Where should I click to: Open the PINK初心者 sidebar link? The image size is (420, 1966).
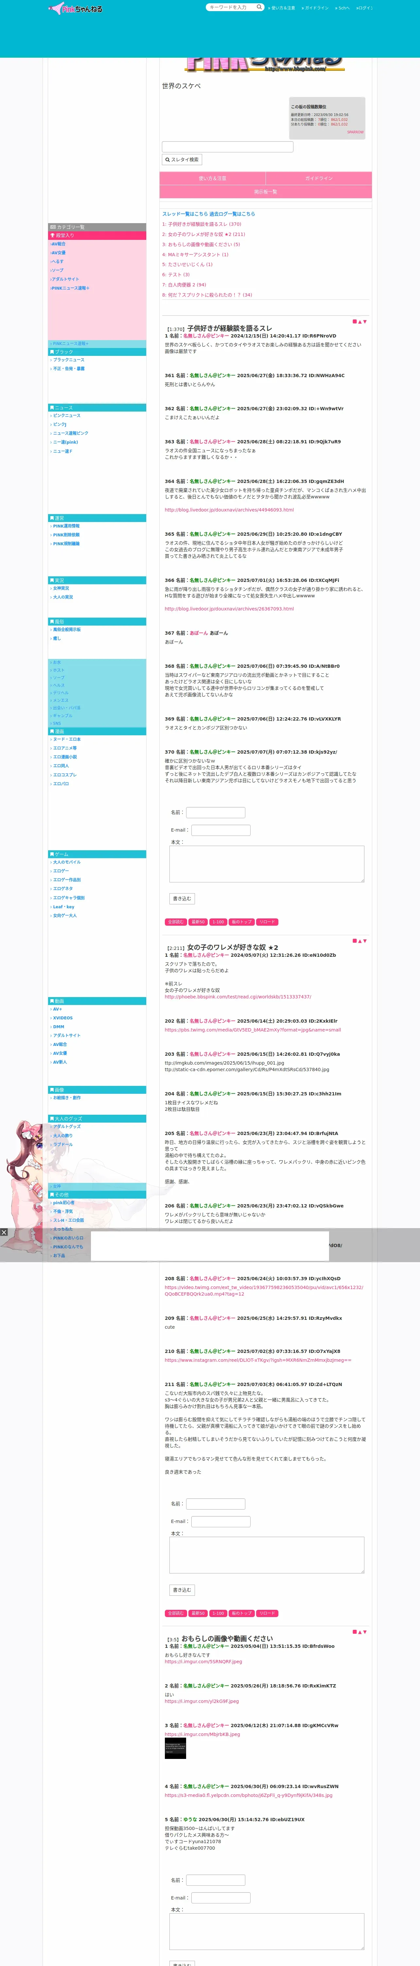[x=64, y=1203]
